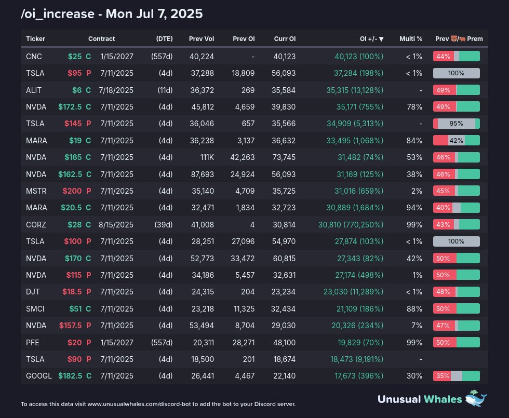Click the 27,174 (498%) OI change

(359, 275)
